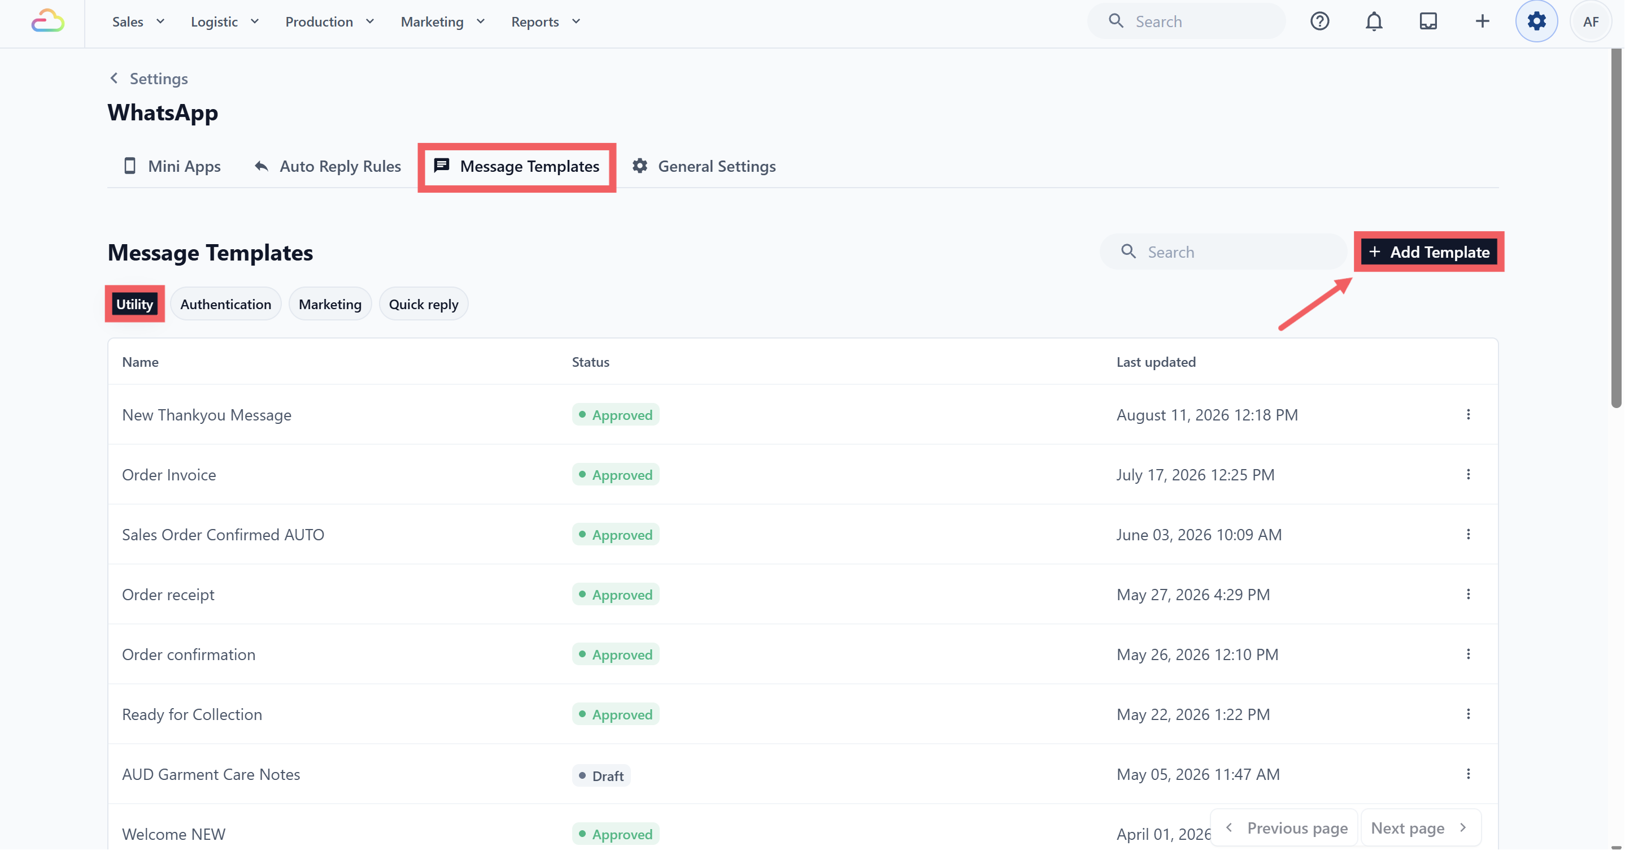
Task: Open options menu for Ready for Collection
Action: 1468,714
